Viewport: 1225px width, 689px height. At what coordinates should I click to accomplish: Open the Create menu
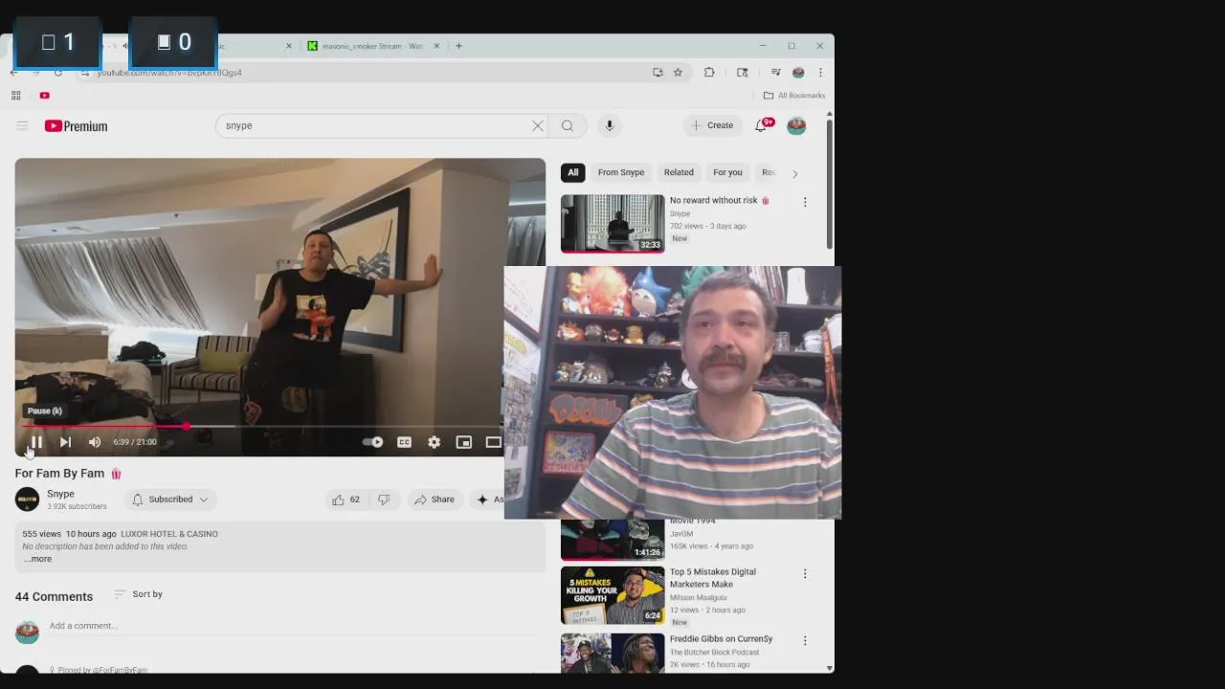[x=713, y=125]
